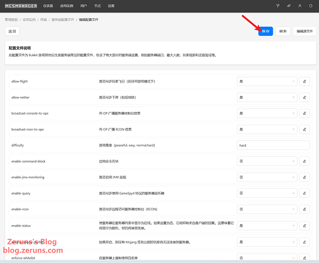This screenshot has height=263, width=319.
Task: Click the 刷新 refresh button
Action: tap(283, 32)
